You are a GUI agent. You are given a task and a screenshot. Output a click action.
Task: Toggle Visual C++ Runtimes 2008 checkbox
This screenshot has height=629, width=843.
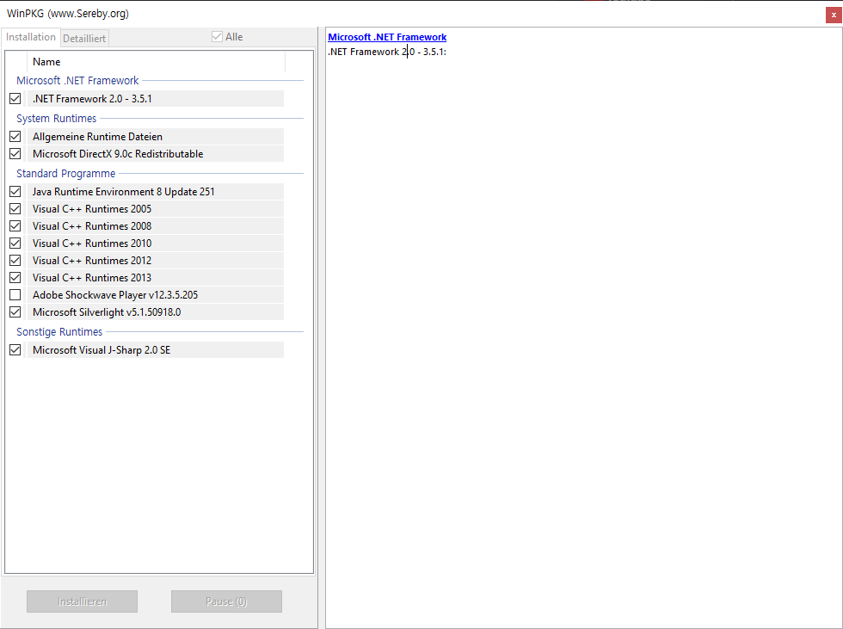[x=15, y=225]
